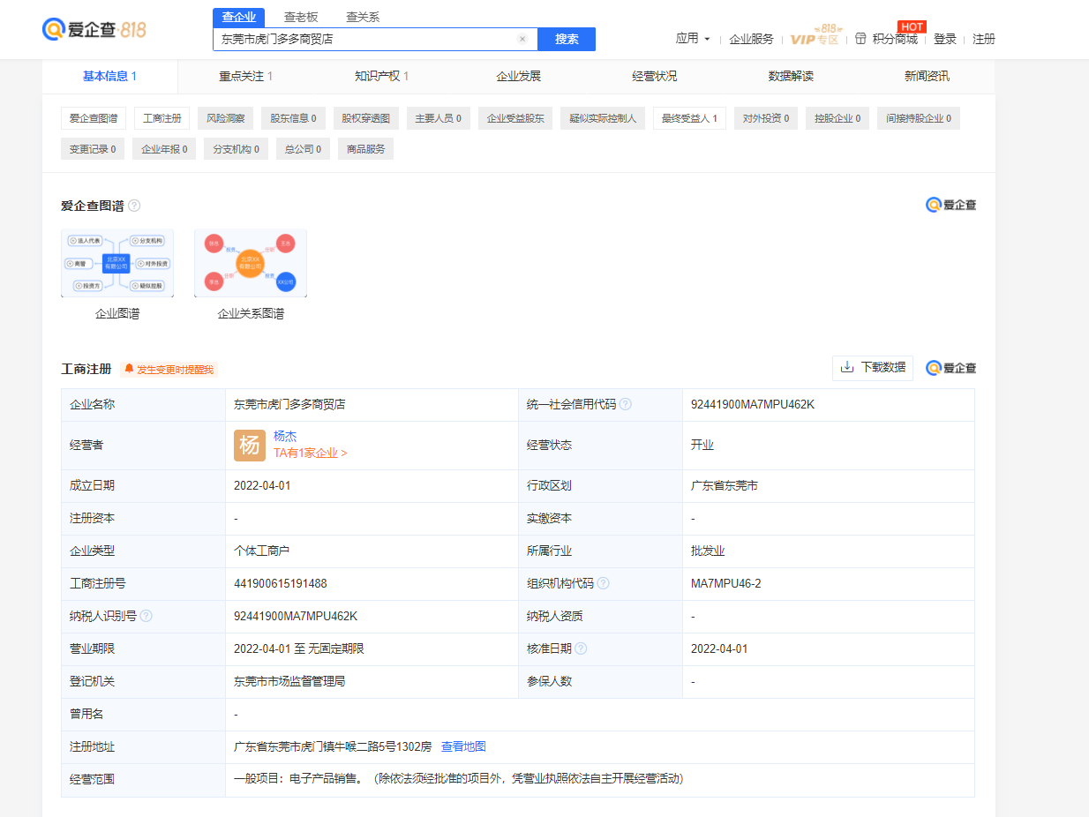1089x817 pixels.
Task: Click the download icon on 下载数据
Action: 848,368
